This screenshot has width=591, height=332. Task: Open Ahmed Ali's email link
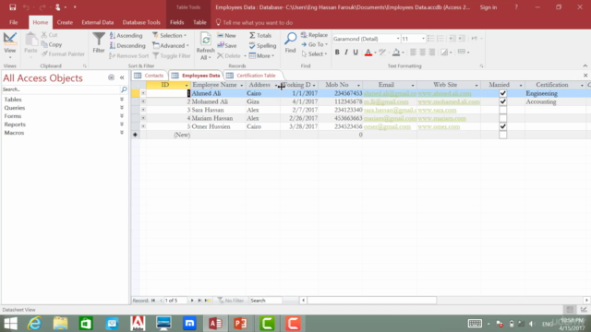[390, 93]
